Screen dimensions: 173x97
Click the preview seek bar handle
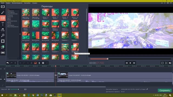[x=108, y=59]
